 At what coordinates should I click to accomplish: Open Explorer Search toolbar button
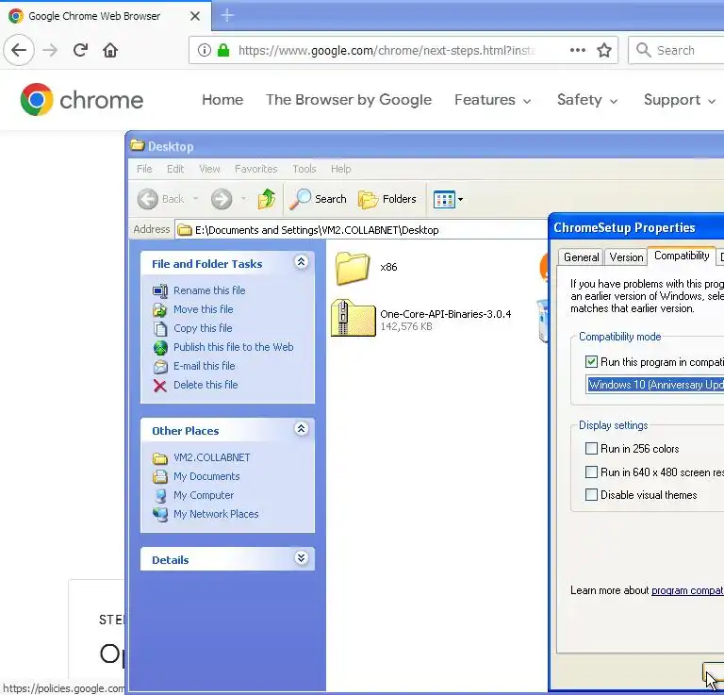pyautogui.click(x=318, y=199)
